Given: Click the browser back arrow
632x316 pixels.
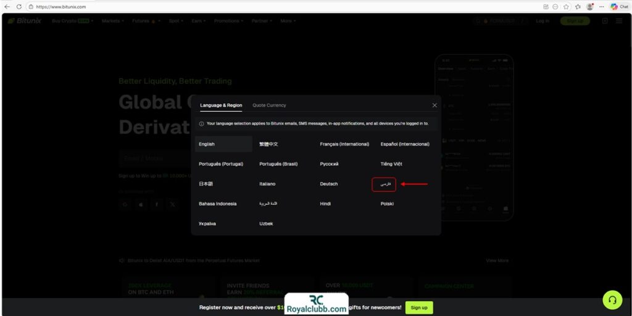Looking at the screenshot, I should tap(7, 6).
